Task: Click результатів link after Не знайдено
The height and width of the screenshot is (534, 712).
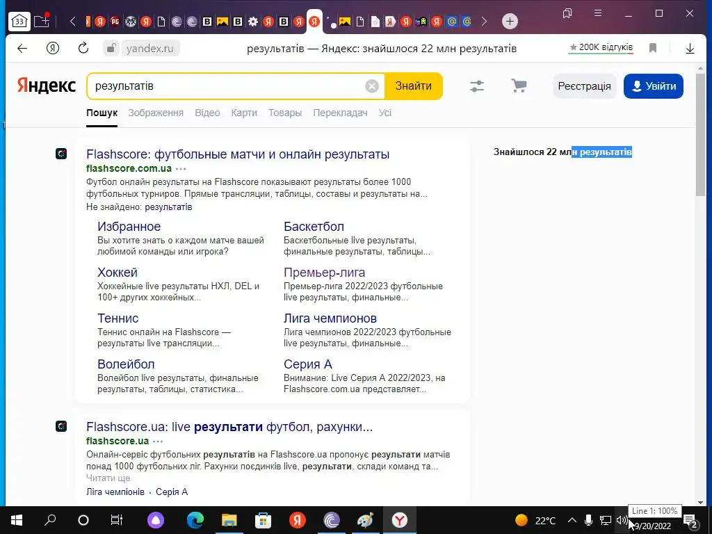Action: [168, 207]
